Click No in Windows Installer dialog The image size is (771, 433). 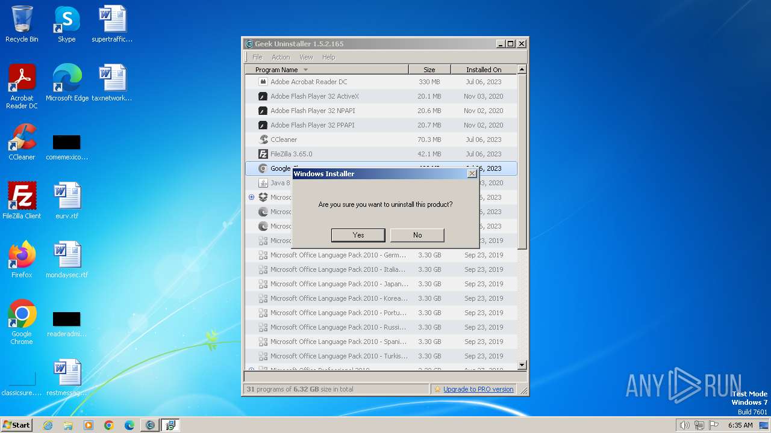pos(417,235)
